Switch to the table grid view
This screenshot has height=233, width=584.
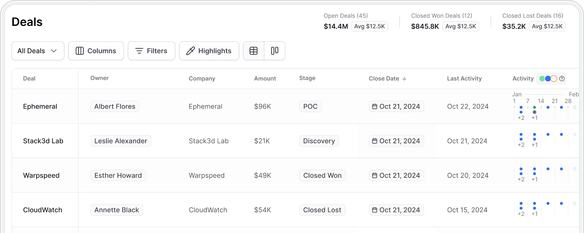point(254,51)
